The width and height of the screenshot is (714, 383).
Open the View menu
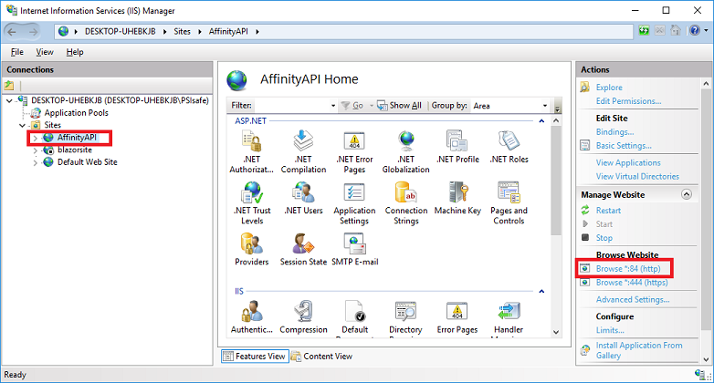45,52
